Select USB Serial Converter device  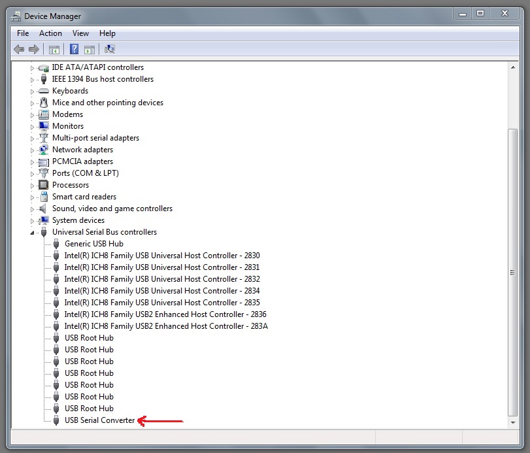100,420
